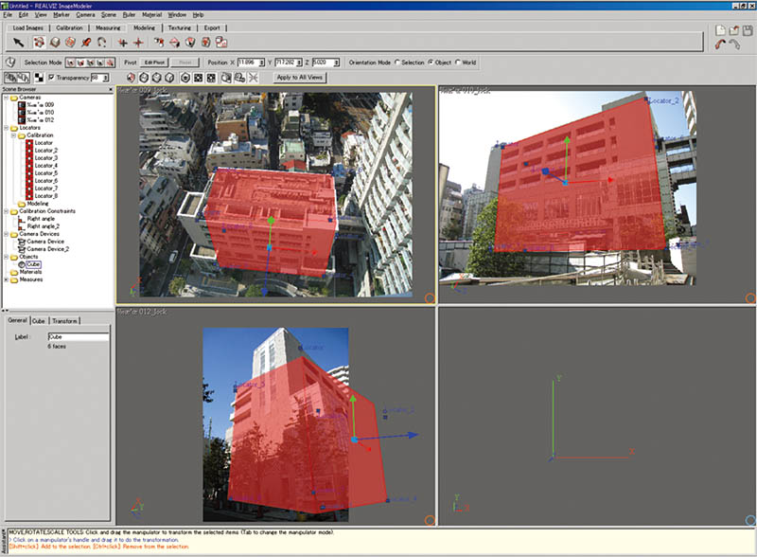Open the Material menu
Screen dimensions: 757x557
point(151,15)
